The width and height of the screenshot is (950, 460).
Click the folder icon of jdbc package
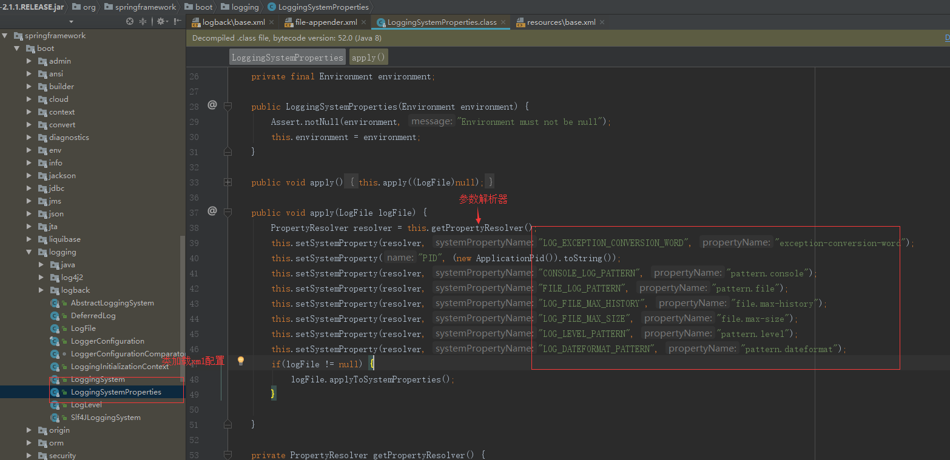coord(42,188)
